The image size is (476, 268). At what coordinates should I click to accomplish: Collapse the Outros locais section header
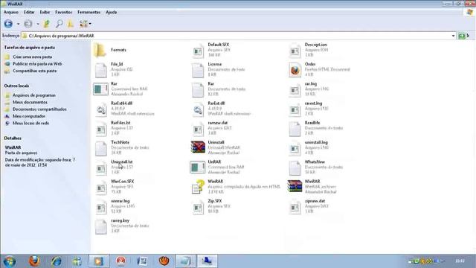16,86
